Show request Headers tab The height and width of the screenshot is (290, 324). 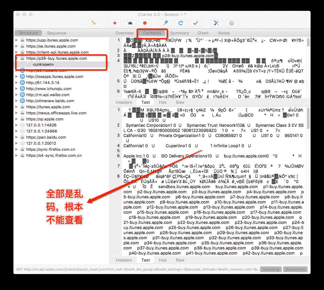(x=124, y=103)
